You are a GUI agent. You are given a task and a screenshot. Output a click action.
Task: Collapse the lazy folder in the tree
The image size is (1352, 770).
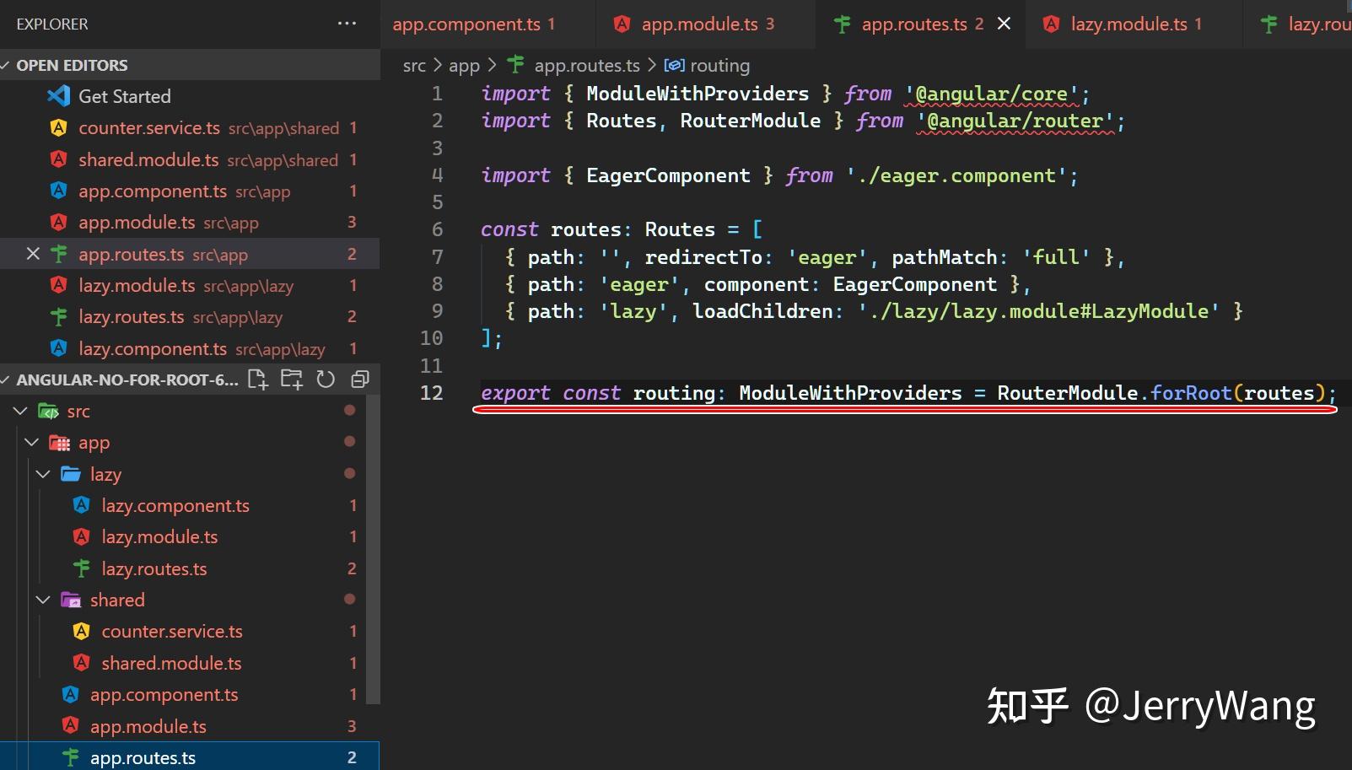click(x=43, y=474)
